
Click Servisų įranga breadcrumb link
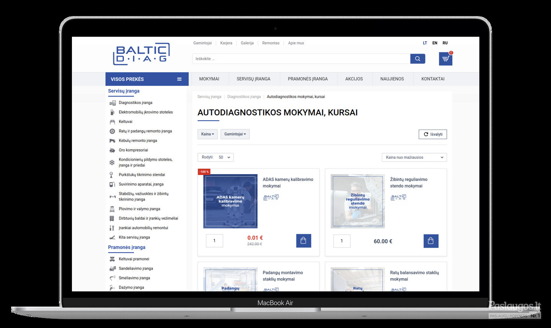tap(209, 97)
